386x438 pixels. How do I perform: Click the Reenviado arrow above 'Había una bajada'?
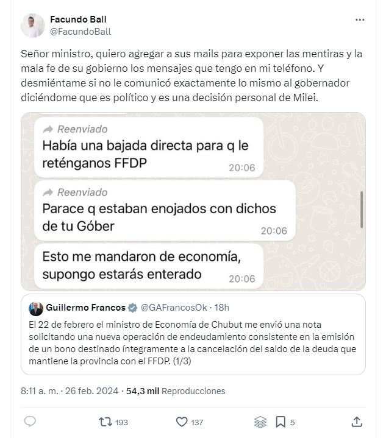click(48, 129)
